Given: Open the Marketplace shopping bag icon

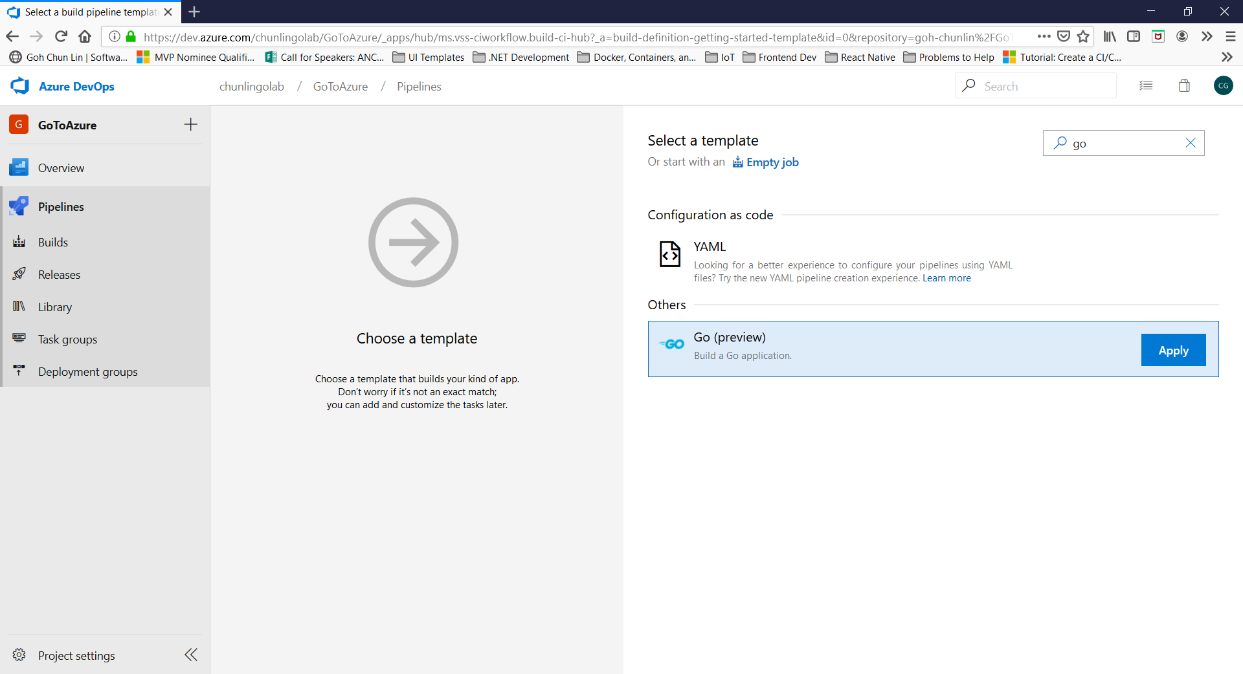Looking at the screenshot, I should click(x=1184, y=86).
